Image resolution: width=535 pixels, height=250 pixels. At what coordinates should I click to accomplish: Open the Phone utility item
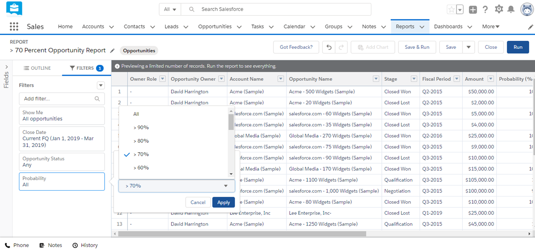(x=17, y=245)
